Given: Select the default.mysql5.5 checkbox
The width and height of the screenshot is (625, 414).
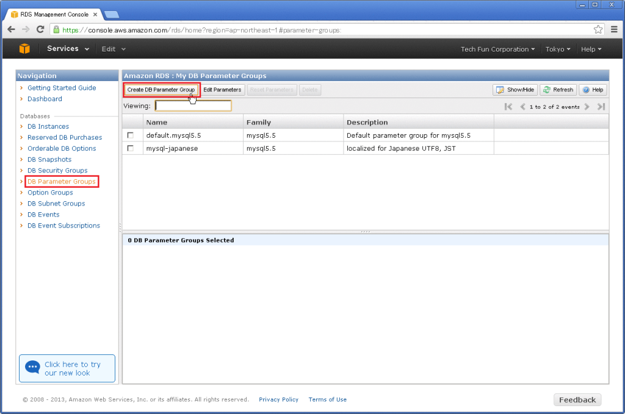Looking at the screenshot, I should click(x=131, y=135).
